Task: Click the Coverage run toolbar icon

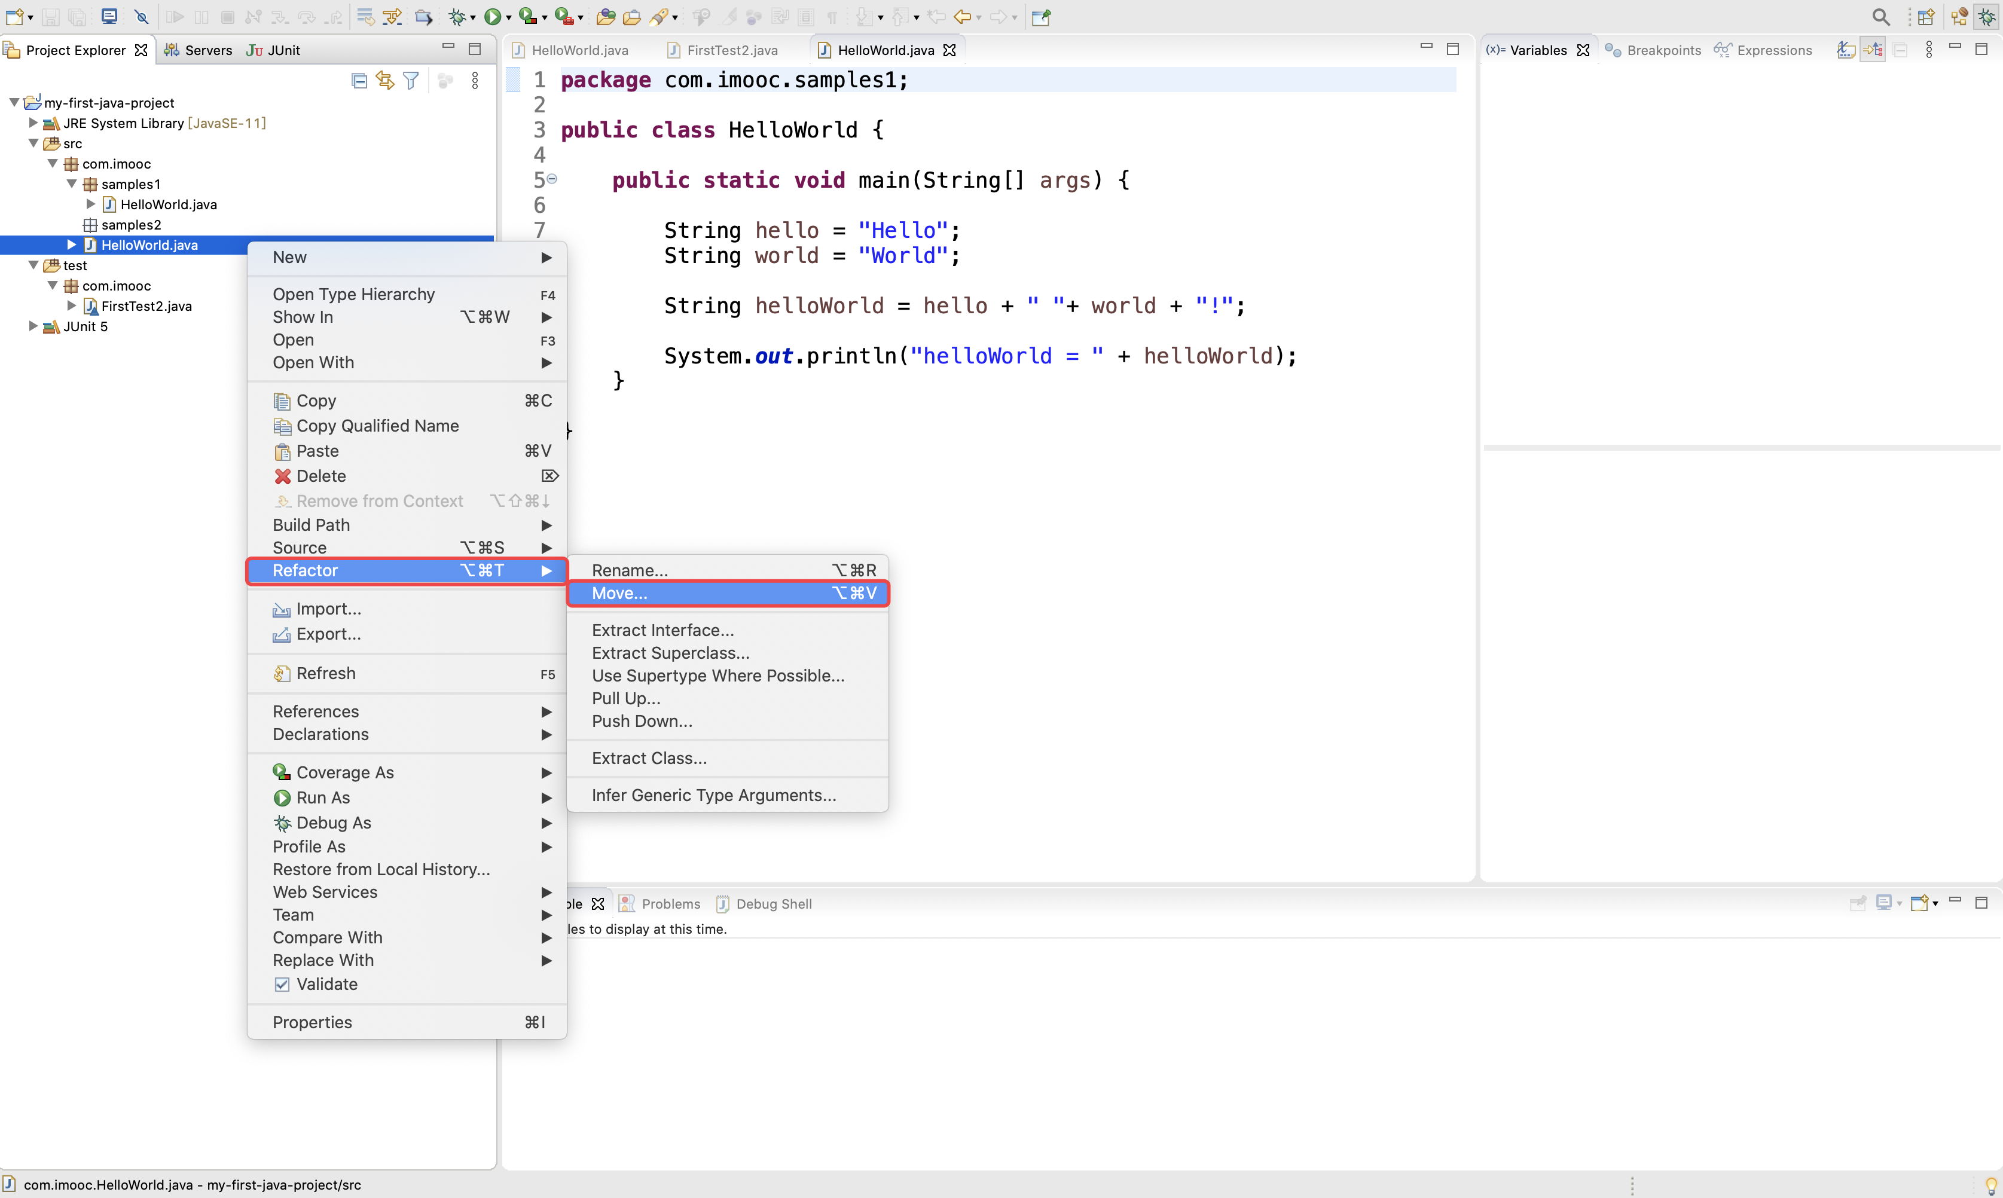Action: point(527,16)
